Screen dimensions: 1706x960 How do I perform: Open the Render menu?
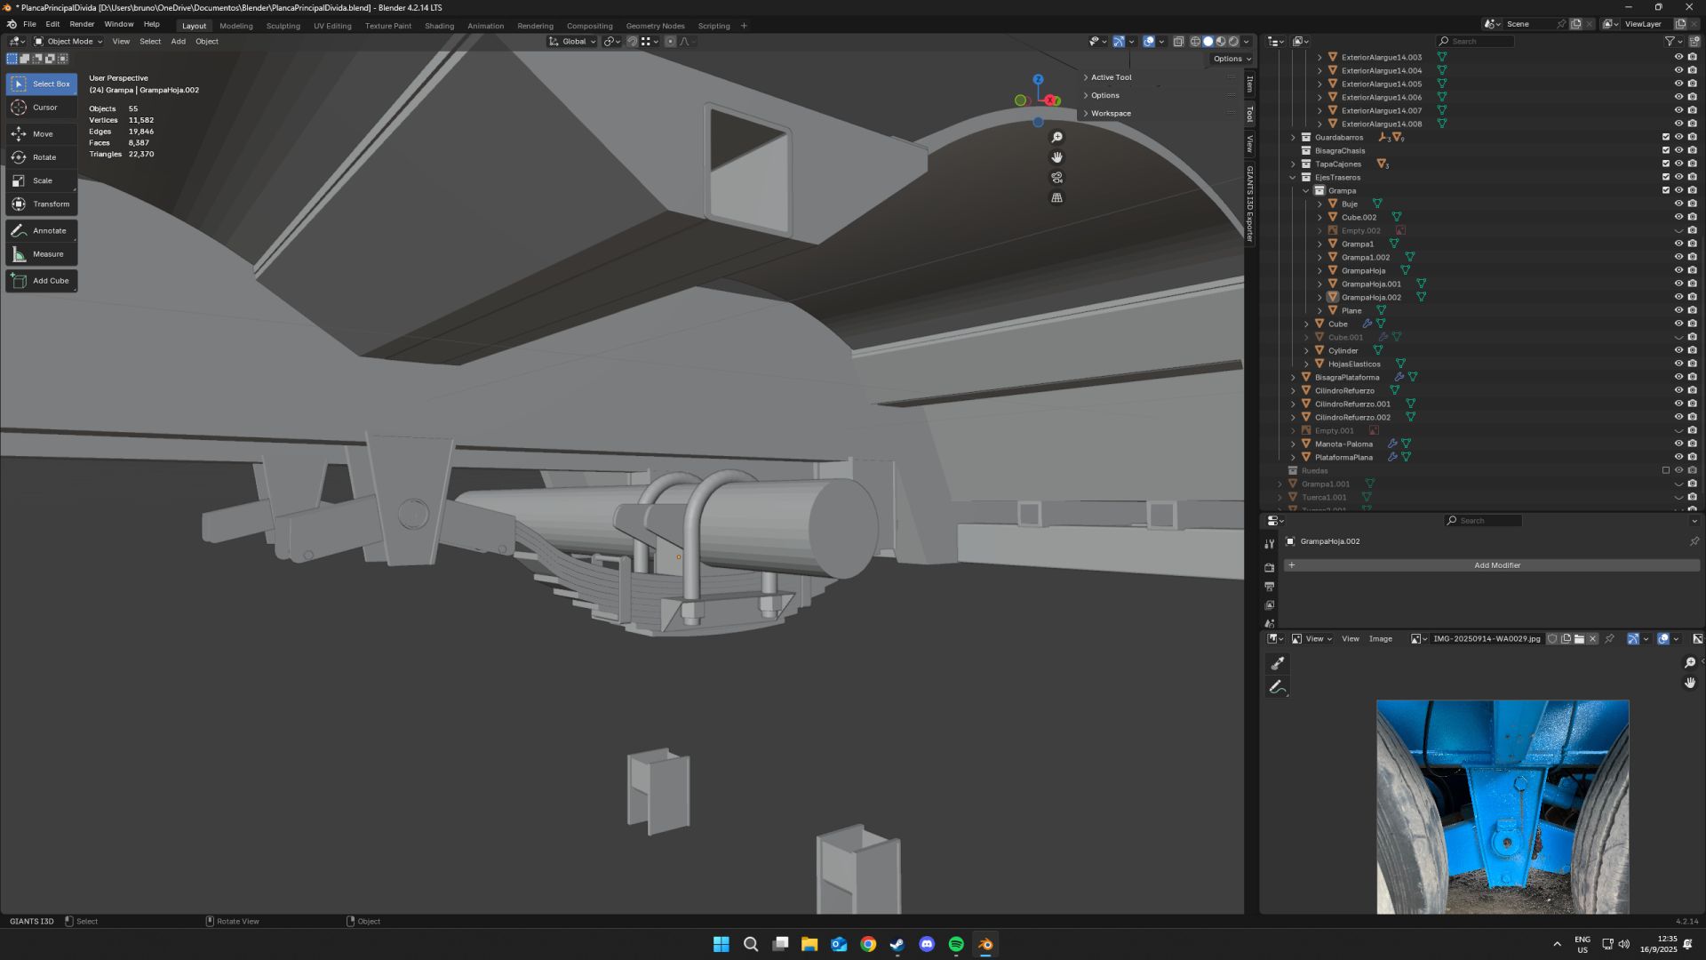tap(82, 24)
